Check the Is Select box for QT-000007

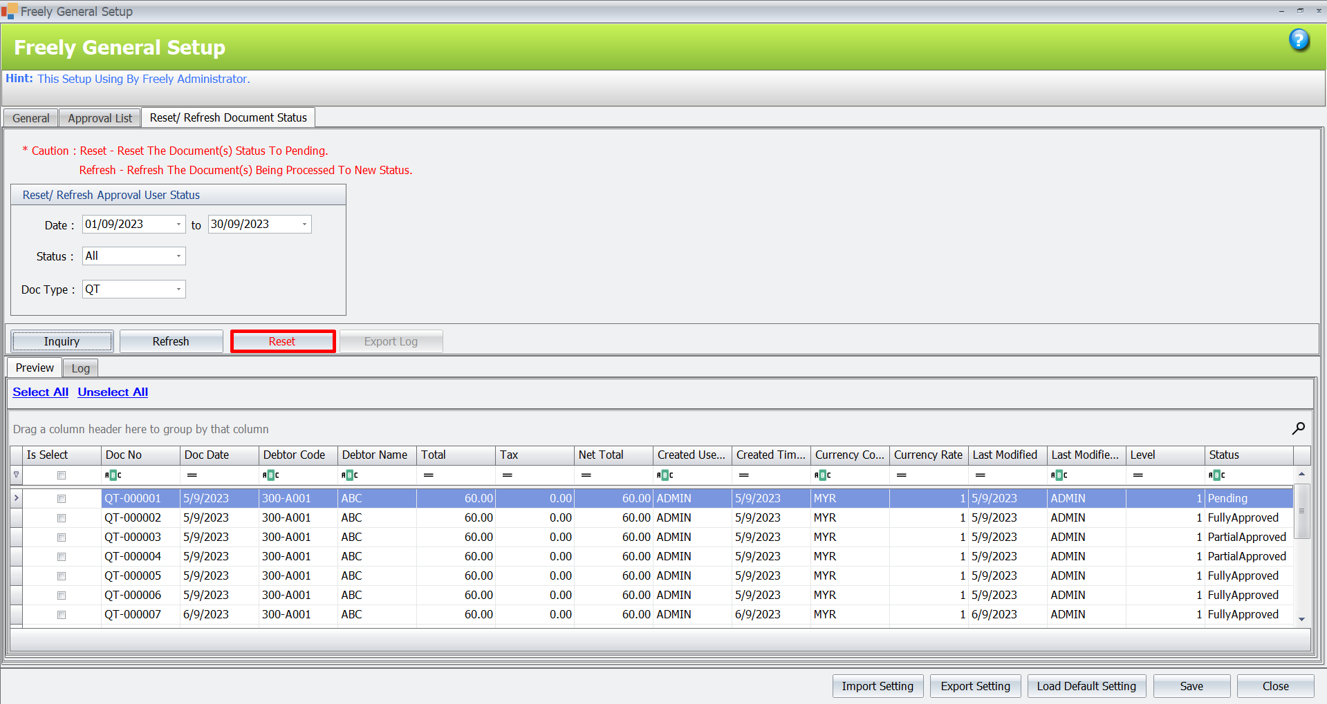62,615
